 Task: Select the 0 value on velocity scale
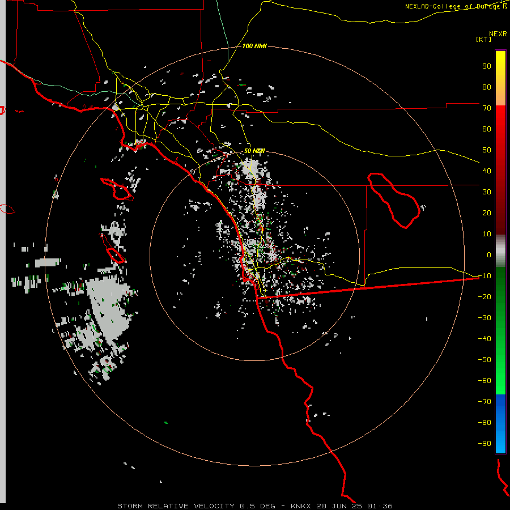(x=489, y=255)
